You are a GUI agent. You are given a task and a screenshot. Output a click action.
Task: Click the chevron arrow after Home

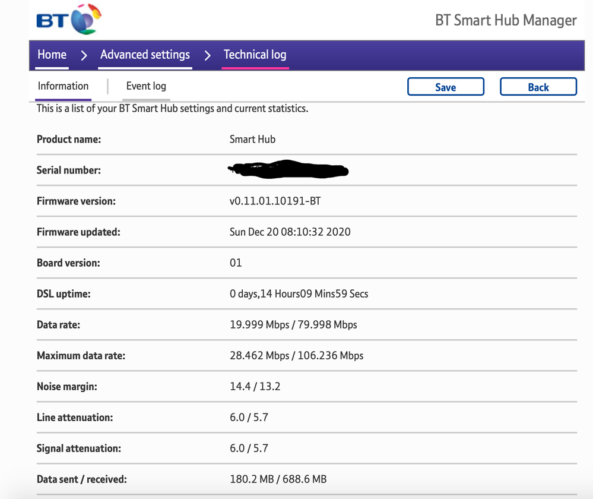(x=84, y=55)
